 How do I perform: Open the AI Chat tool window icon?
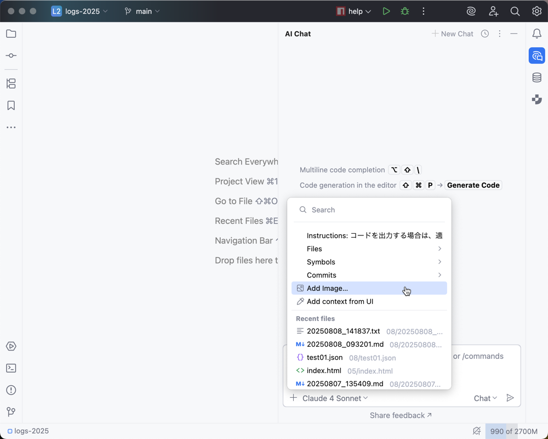[x=537, y=55]
